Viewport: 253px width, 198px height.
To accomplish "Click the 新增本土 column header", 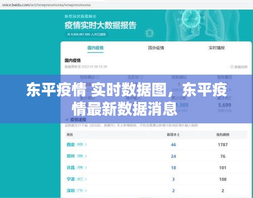I will 173,135.
